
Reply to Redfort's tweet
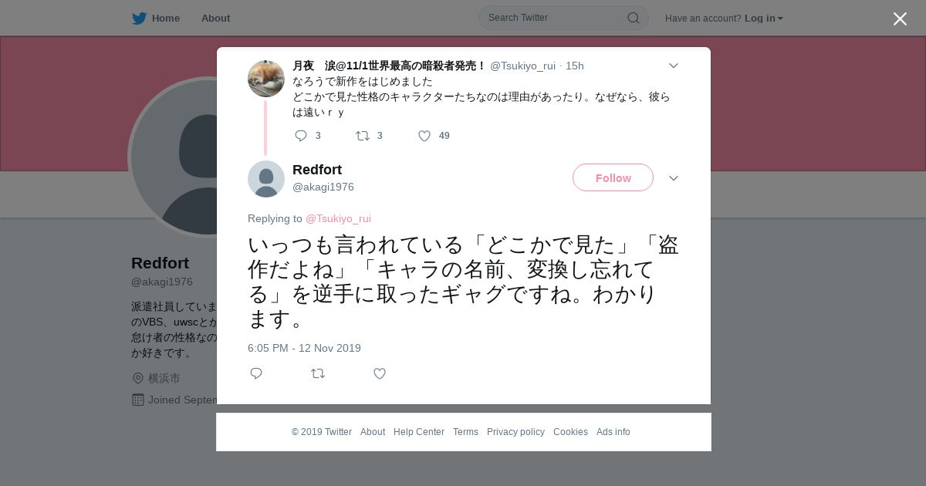tap(256, 373)
